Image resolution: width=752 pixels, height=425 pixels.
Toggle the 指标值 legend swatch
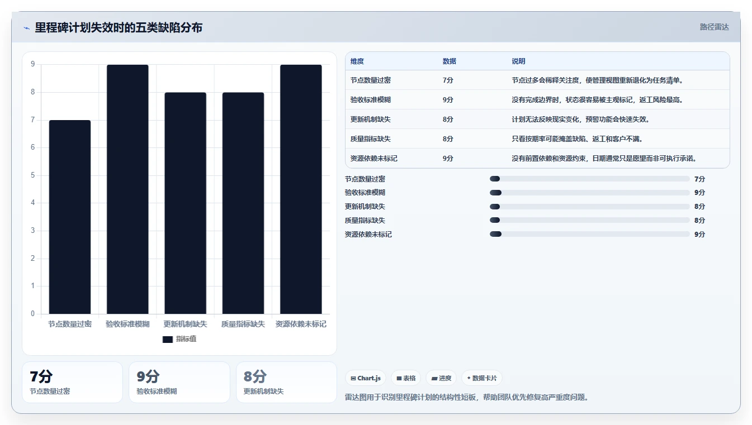click(x=168, y=339)
